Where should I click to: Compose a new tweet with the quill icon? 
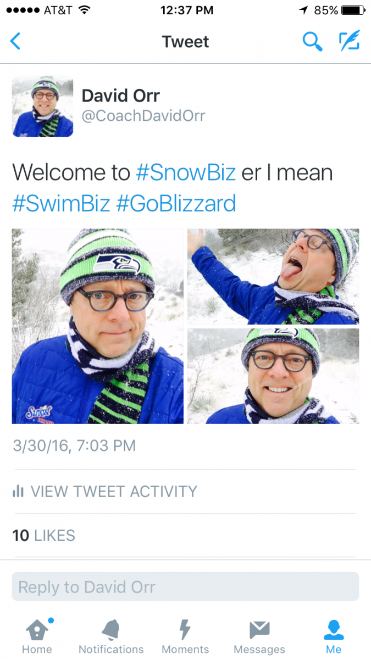[349, 41]
